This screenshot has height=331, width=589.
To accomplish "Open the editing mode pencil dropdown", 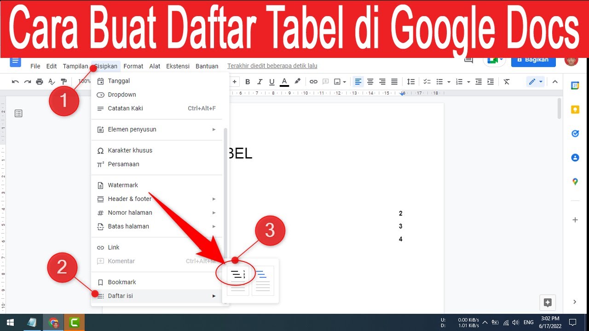I will point(536,82).
